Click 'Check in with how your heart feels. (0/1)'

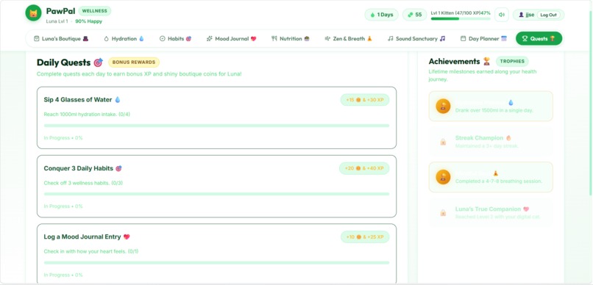(x=91, y=251)
